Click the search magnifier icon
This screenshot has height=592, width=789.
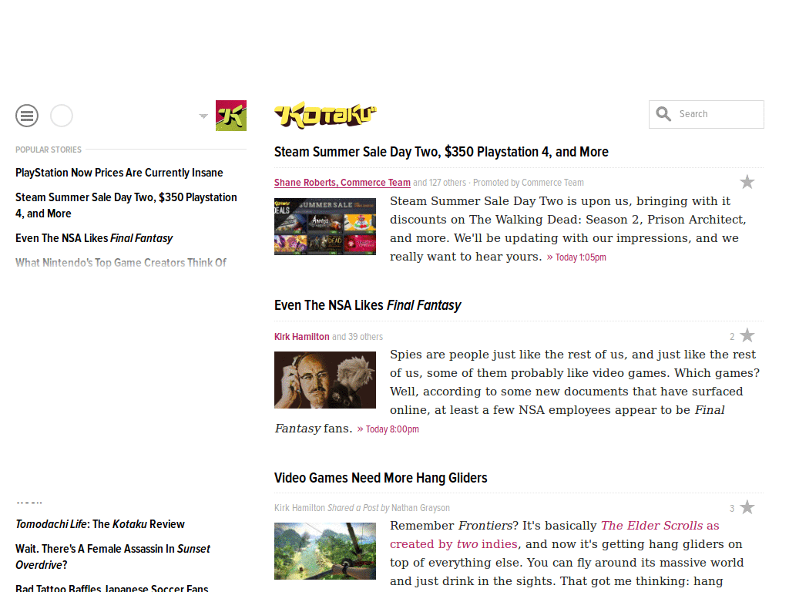tap(663, 114)
